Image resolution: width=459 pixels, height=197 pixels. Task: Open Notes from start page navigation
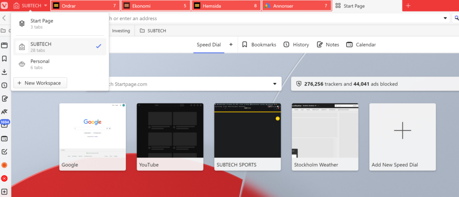point(328,45)
